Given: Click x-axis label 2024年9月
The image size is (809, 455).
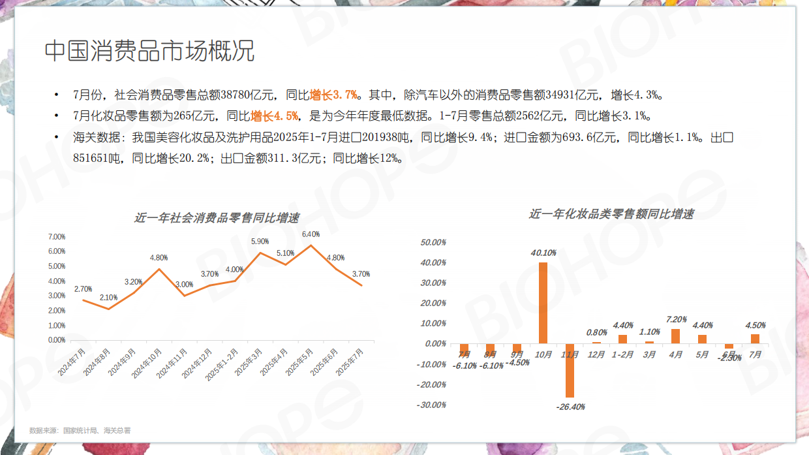Looking at the screenshot, I should pyautogui.click(x=123, y=362).
